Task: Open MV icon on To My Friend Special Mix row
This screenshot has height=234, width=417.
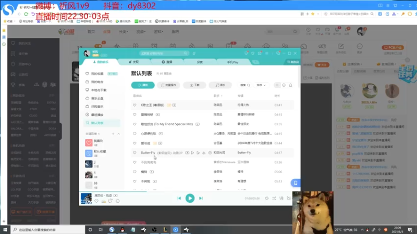Action: [x=198, y=124]
